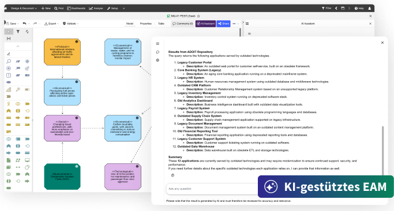
Task: Open the New menu
Action: 46,8
